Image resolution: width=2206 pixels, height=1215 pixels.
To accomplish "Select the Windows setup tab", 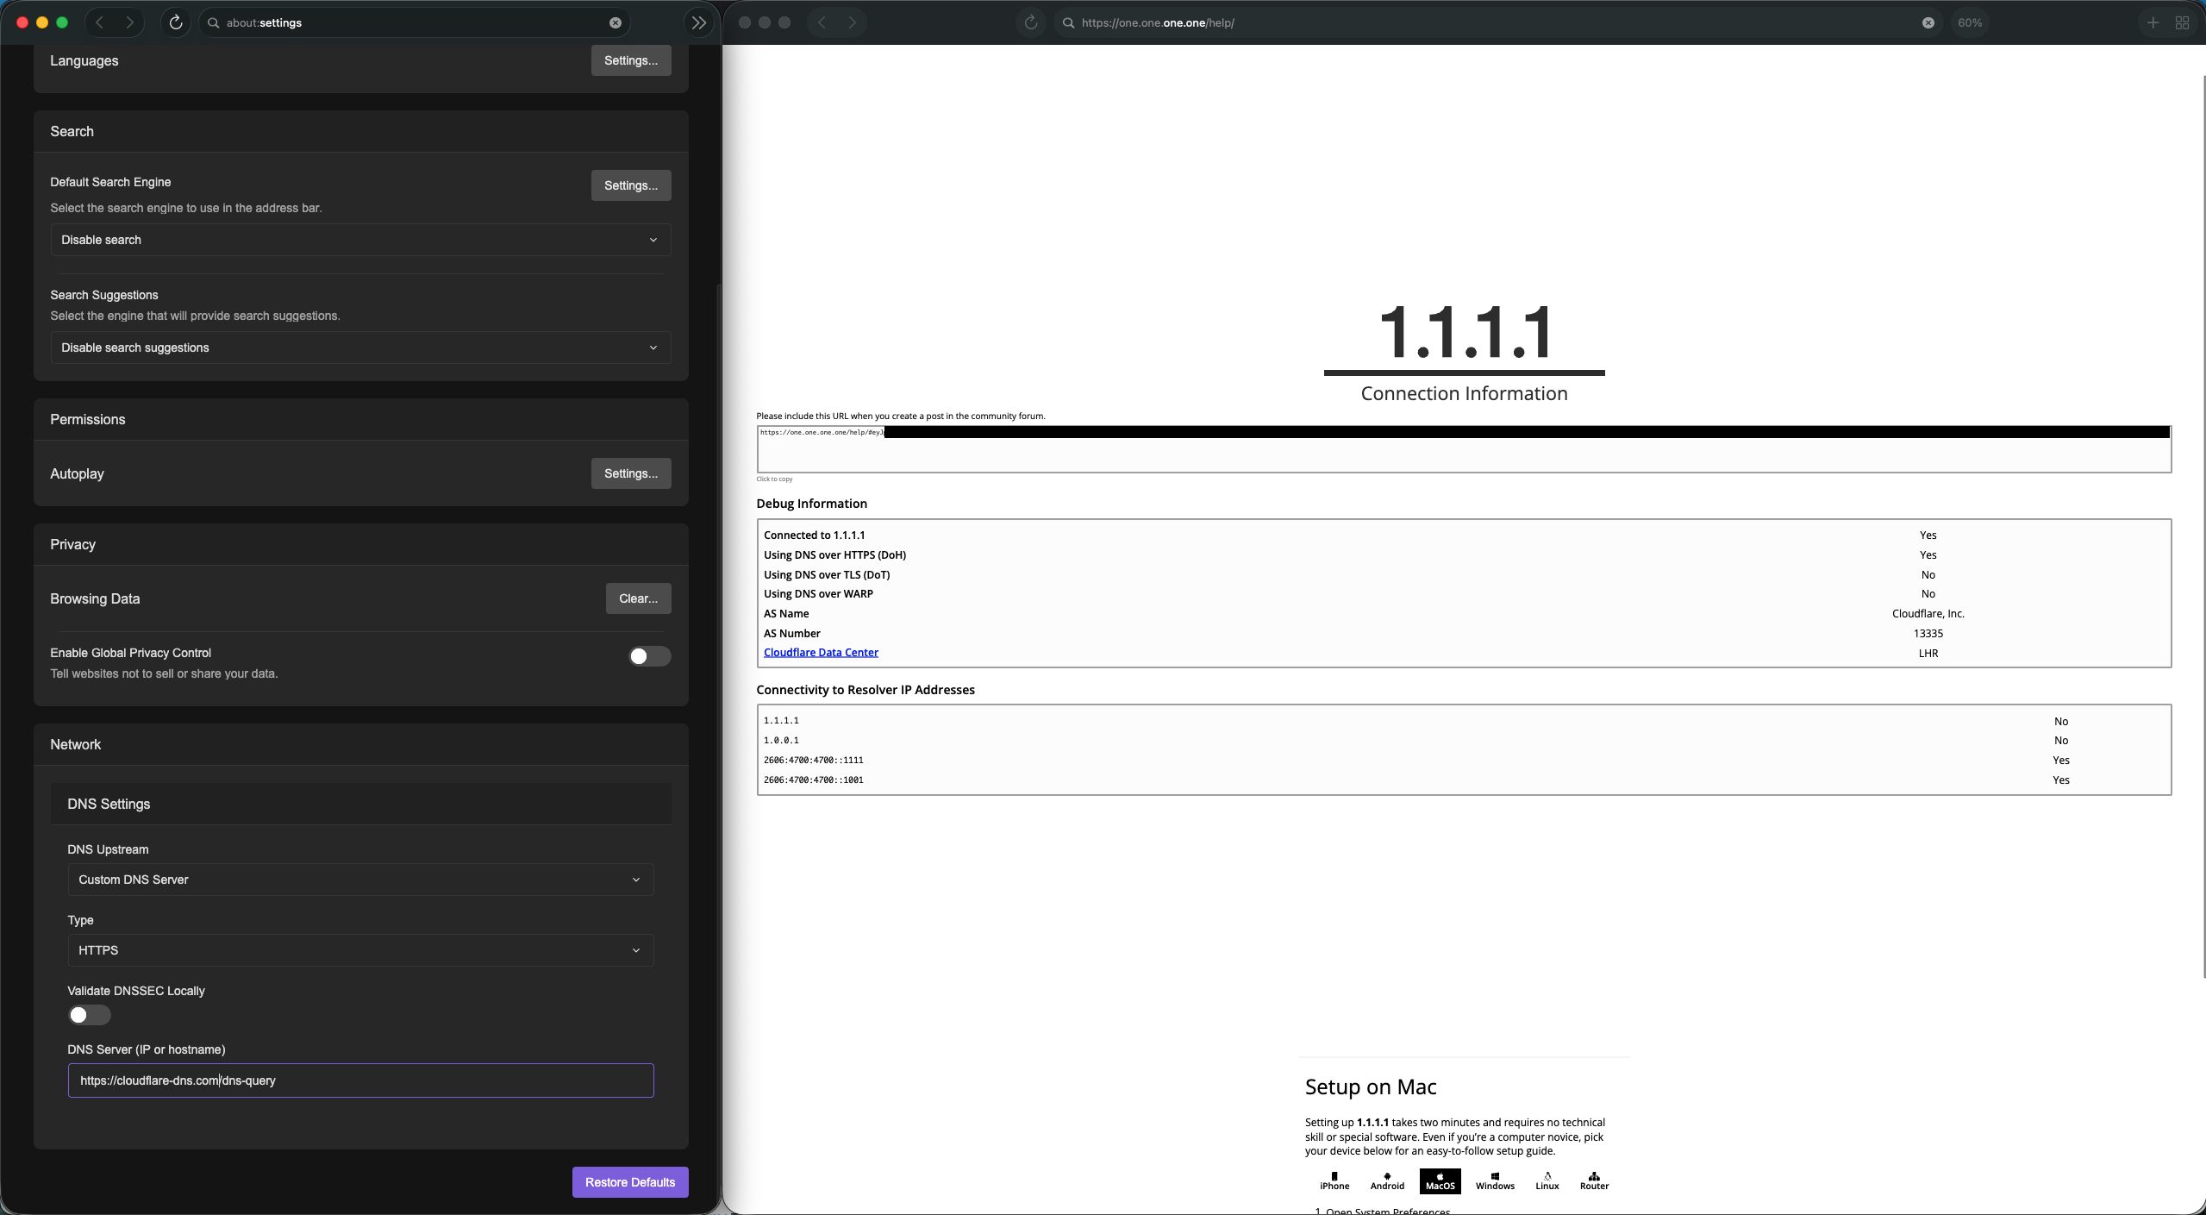I will point(1494,1181).
